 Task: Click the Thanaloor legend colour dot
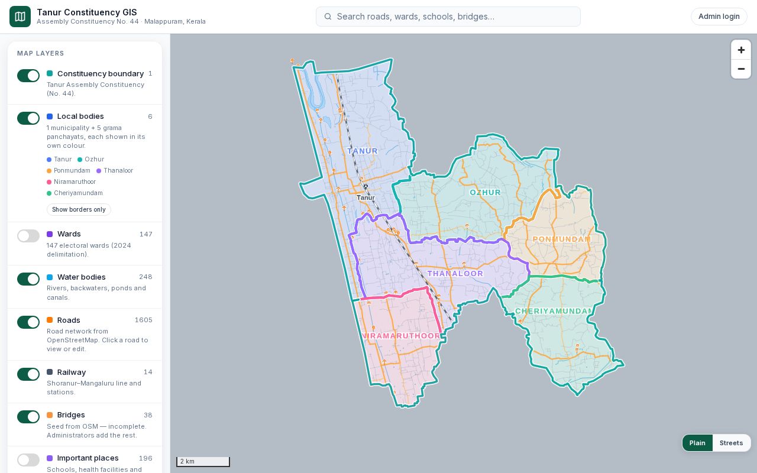point(99,171)
